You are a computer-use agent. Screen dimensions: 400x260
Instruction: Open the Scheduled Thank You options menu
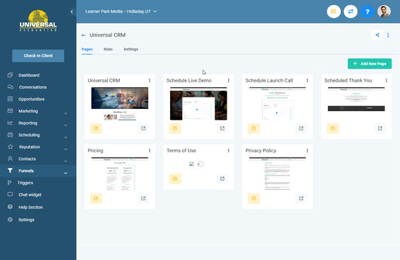pyautogui.click(x=386, y=80)
